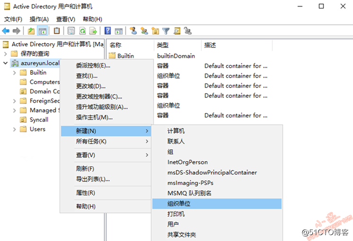The height and width of the screenshot is (241, 353).
Task: Expand the 保存的查询 tree node
Action: click(6, 54)
